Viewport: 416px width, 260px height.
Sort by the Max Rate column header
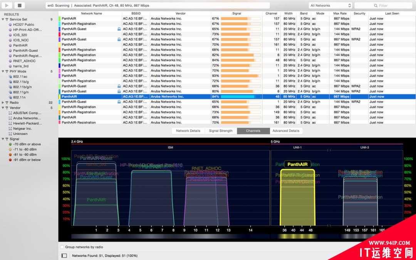(x=340, y=13)
